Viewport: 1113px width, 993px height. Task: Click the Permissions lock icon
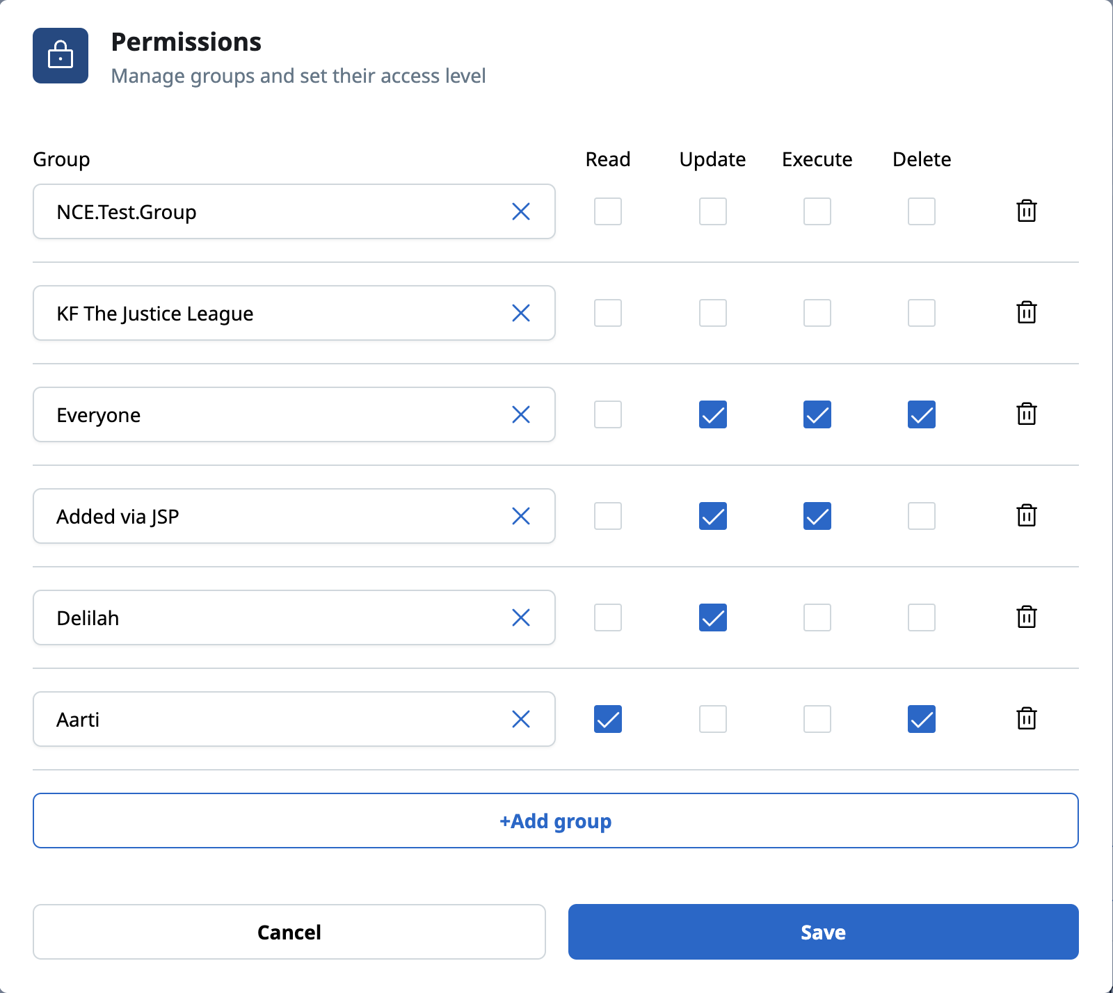point(61,56)
